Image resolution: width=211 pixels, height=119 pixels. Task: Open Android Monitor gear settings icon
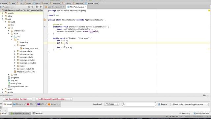point(204,95)
